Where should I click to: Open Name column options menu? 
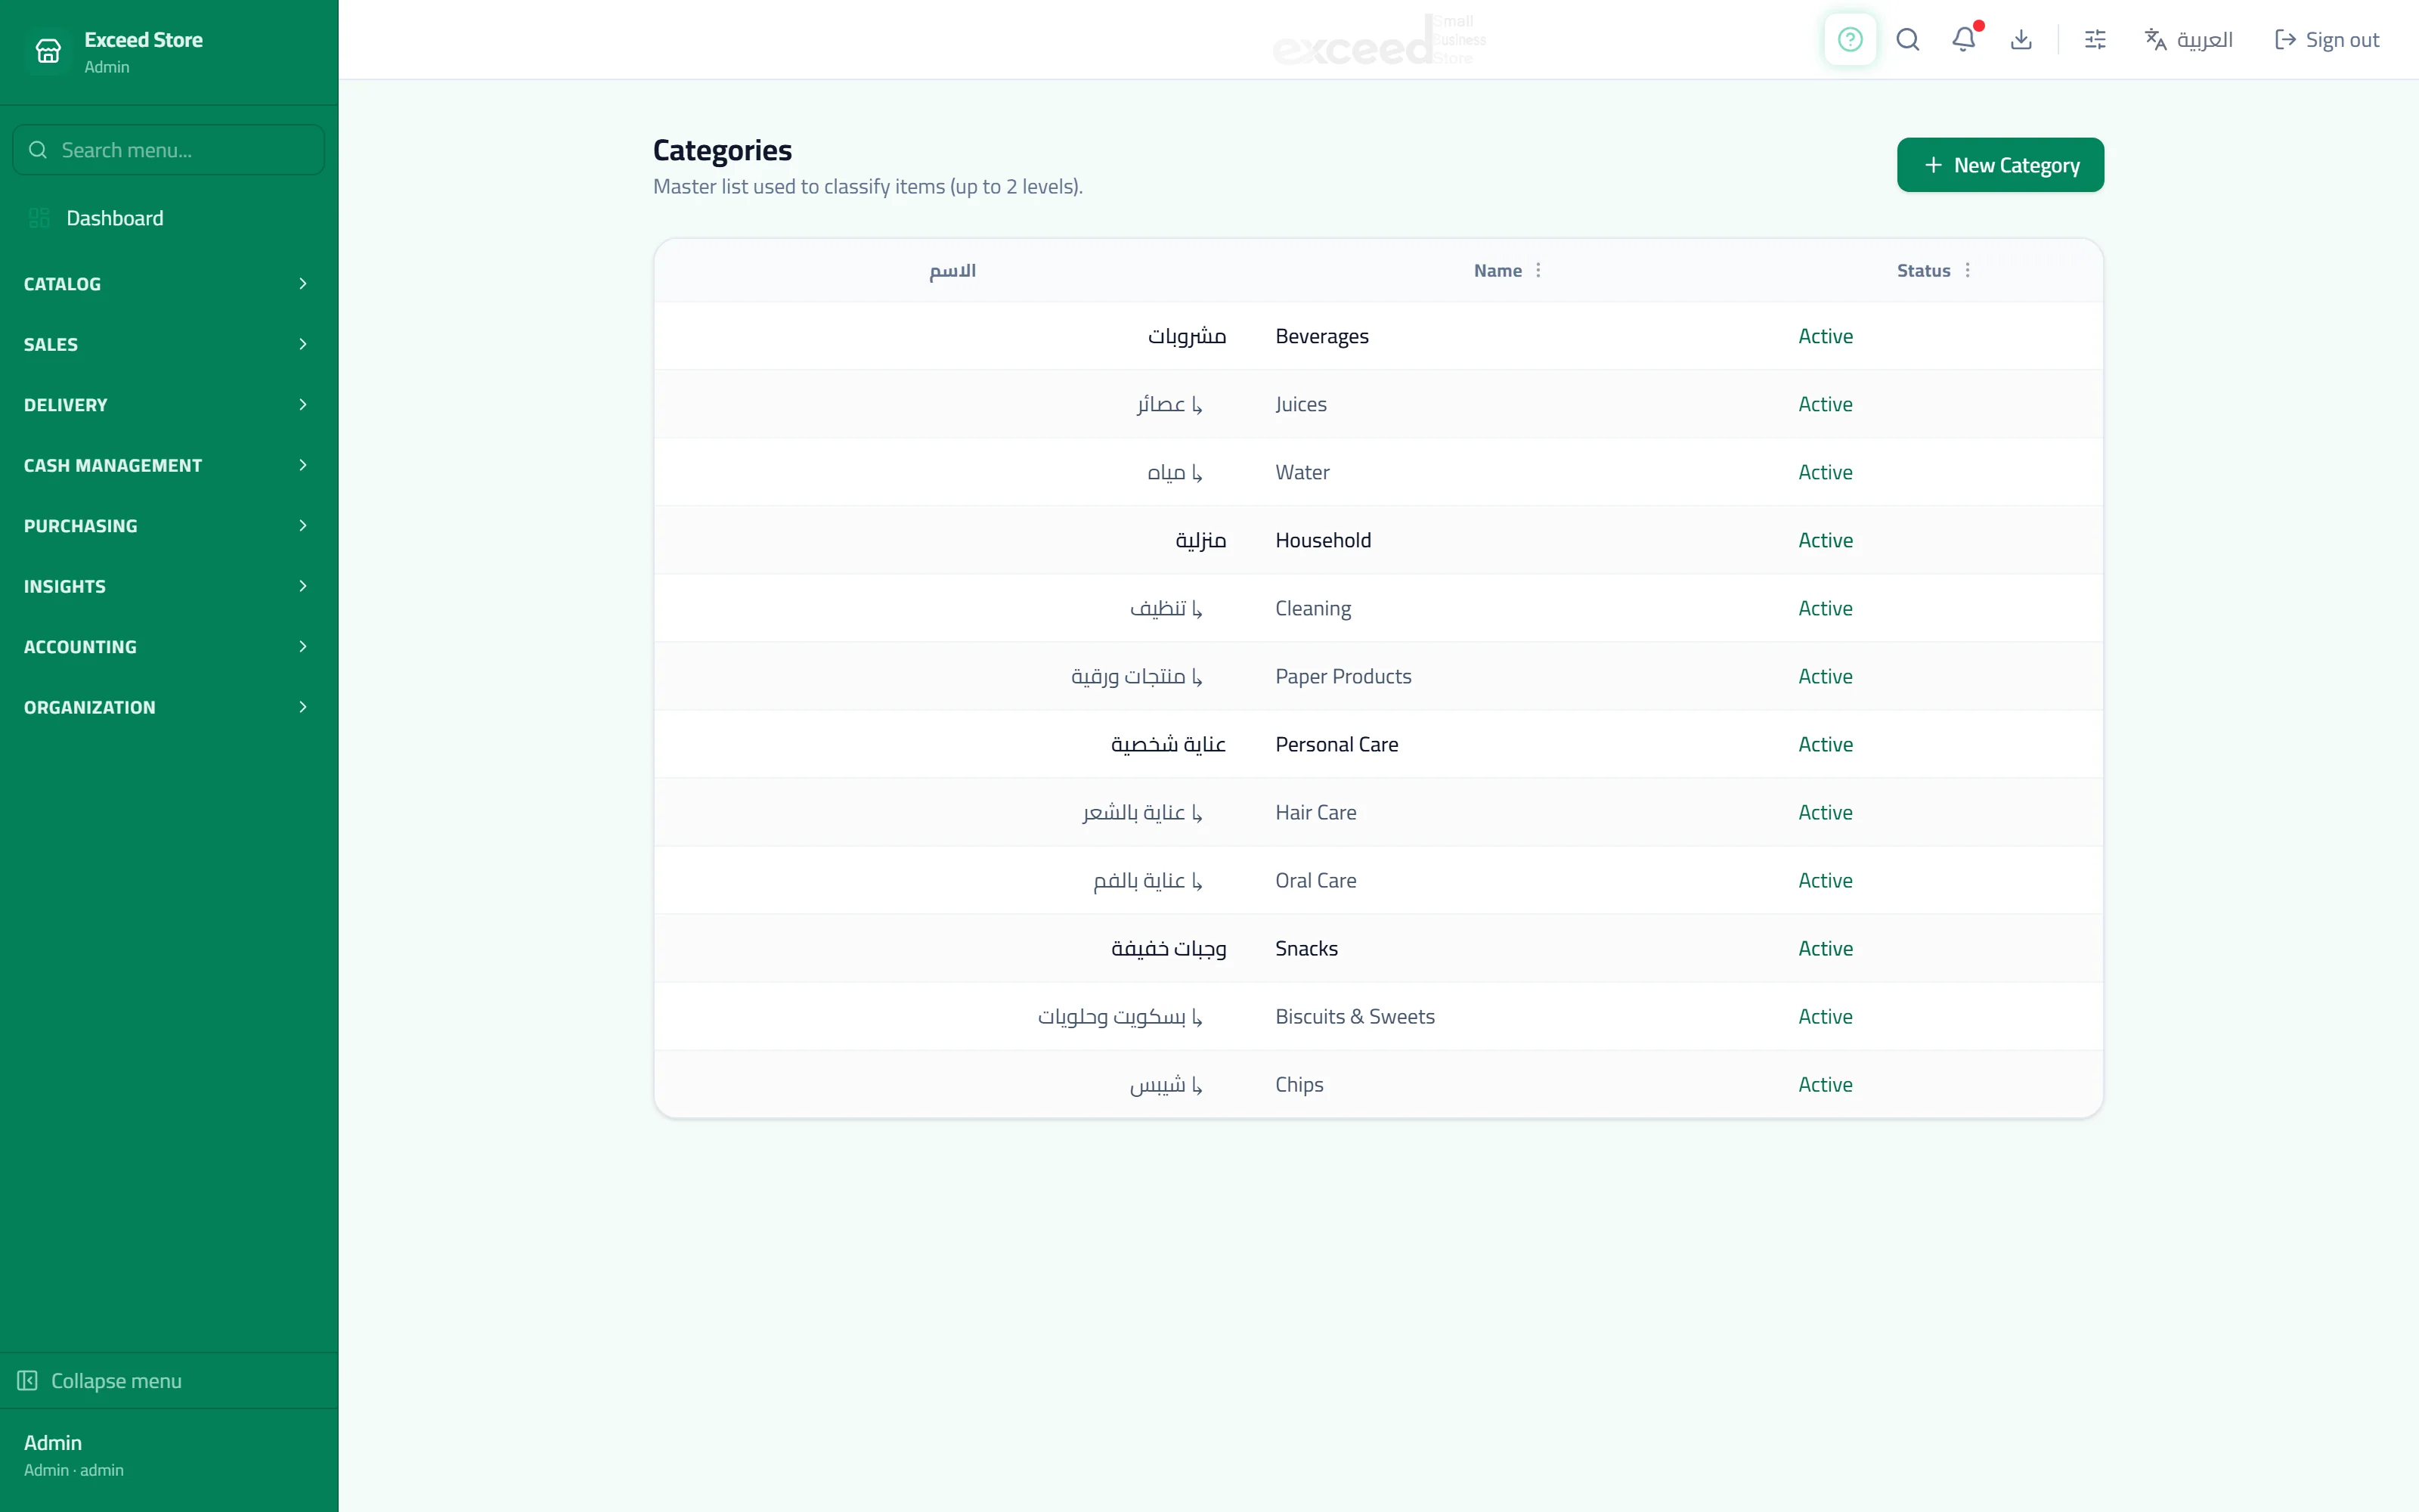tap(1538, 270)
